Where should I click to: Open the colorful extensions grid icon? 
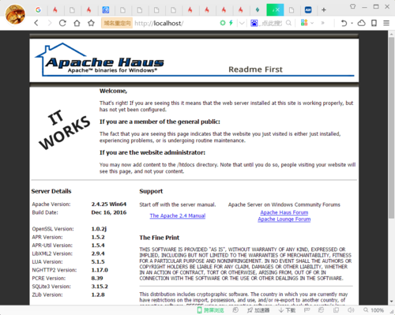(x=304, y=23)
